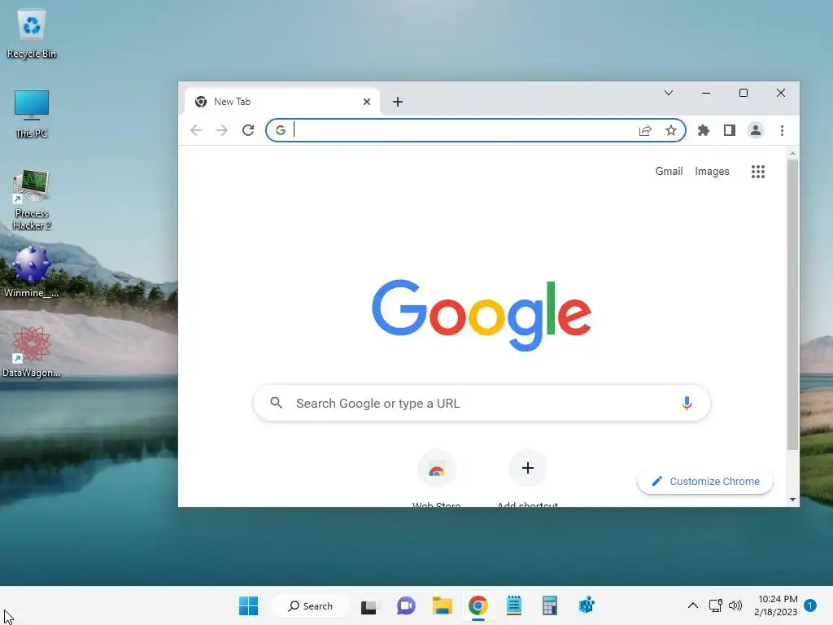Click the Google icon in address bar

281,130
